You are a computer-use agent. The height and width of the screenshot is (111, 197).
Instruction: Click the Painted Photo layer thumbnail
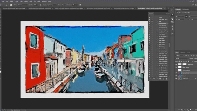[x=180, y=73]
